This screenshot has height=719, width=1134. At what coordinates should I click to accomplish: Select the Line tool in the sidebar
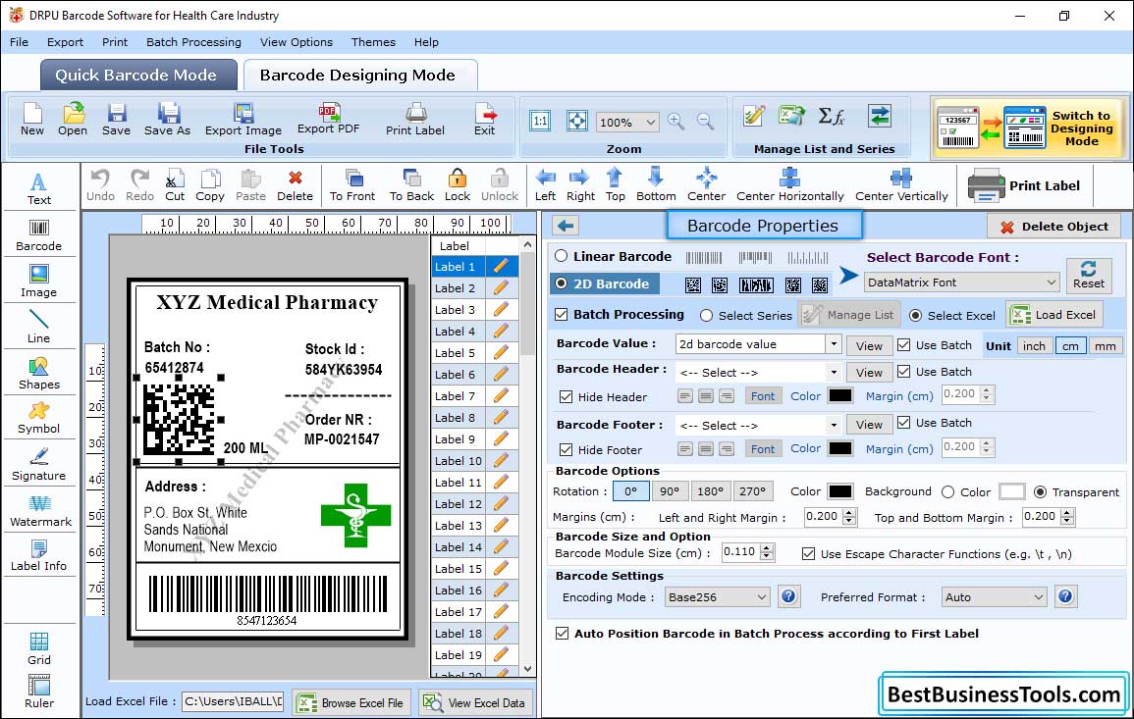click(x=39, y=327)
